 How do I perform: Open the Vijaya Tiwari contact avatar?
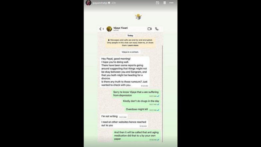pyautogui.click(x=109, y=29)
